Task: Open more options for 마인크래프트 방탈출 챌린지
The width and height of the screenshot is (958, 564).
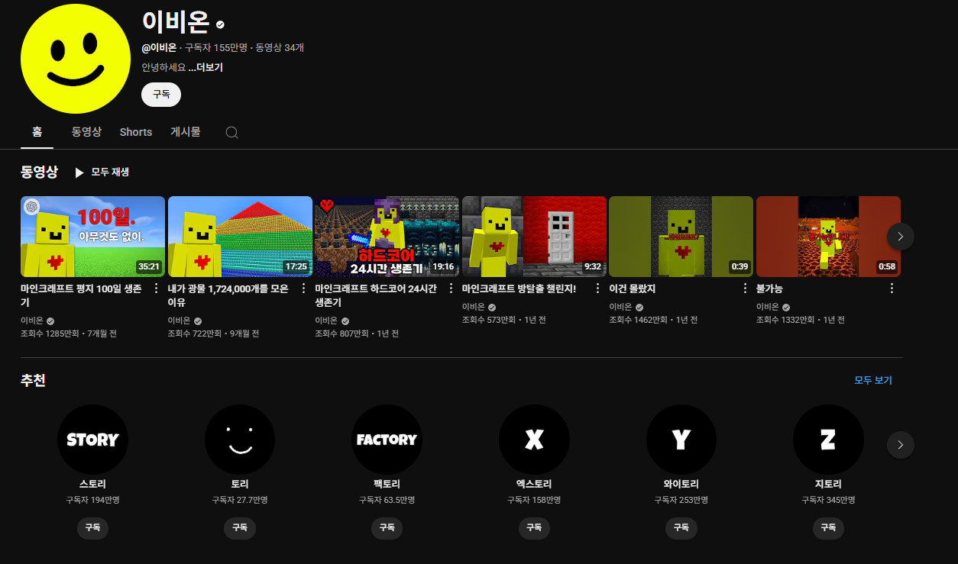Action: [597, 288]
